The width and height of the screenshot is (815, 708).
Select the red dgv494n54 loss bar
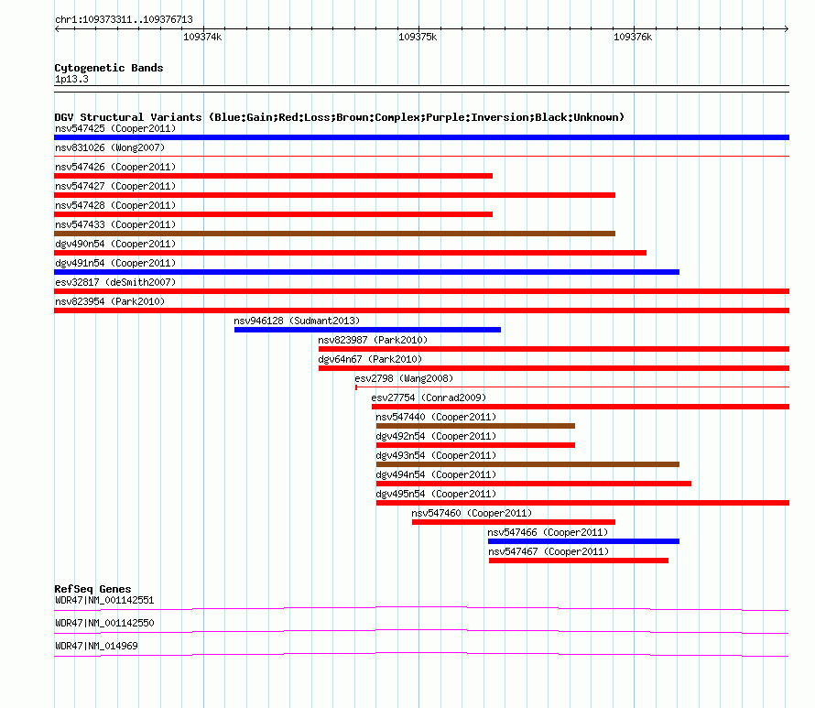tap(534, 484)
